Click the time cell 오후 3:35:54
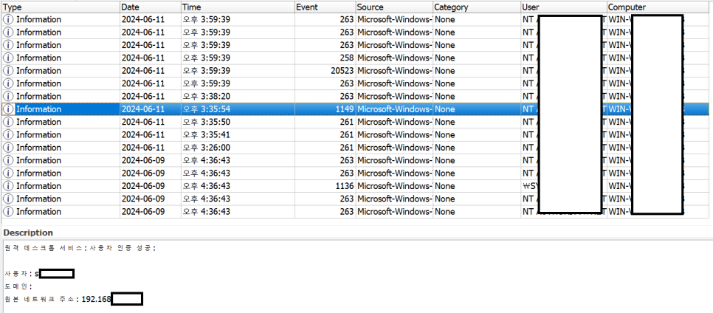713x313 pixels. point(238,109)
